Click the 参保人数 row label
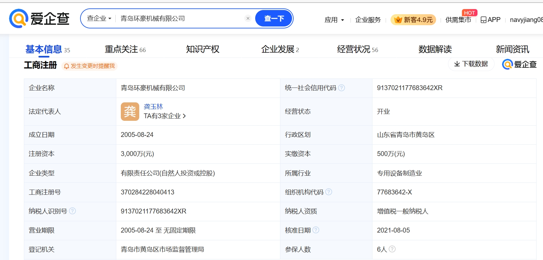543x260 pixels. [x=298, y=249]
